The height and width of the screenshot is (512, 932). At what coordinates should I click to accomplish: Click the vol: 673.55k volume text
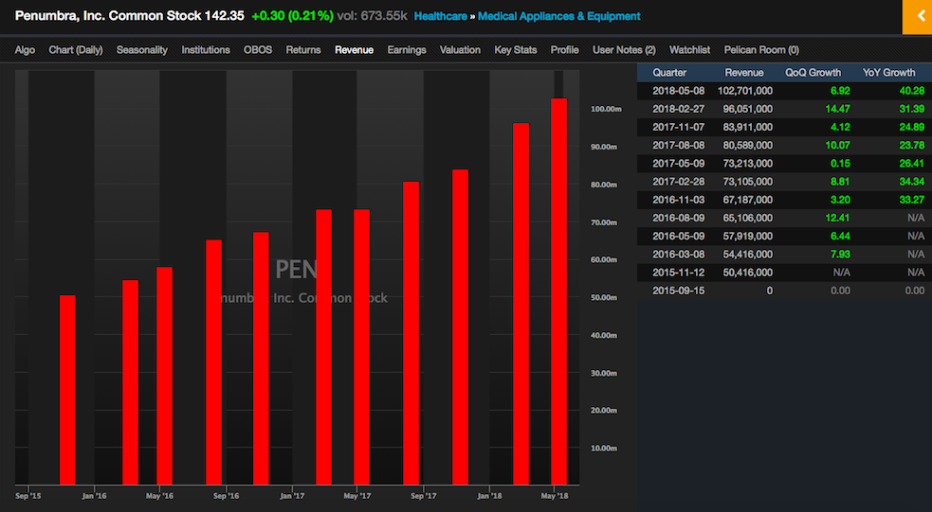point(372,16)
